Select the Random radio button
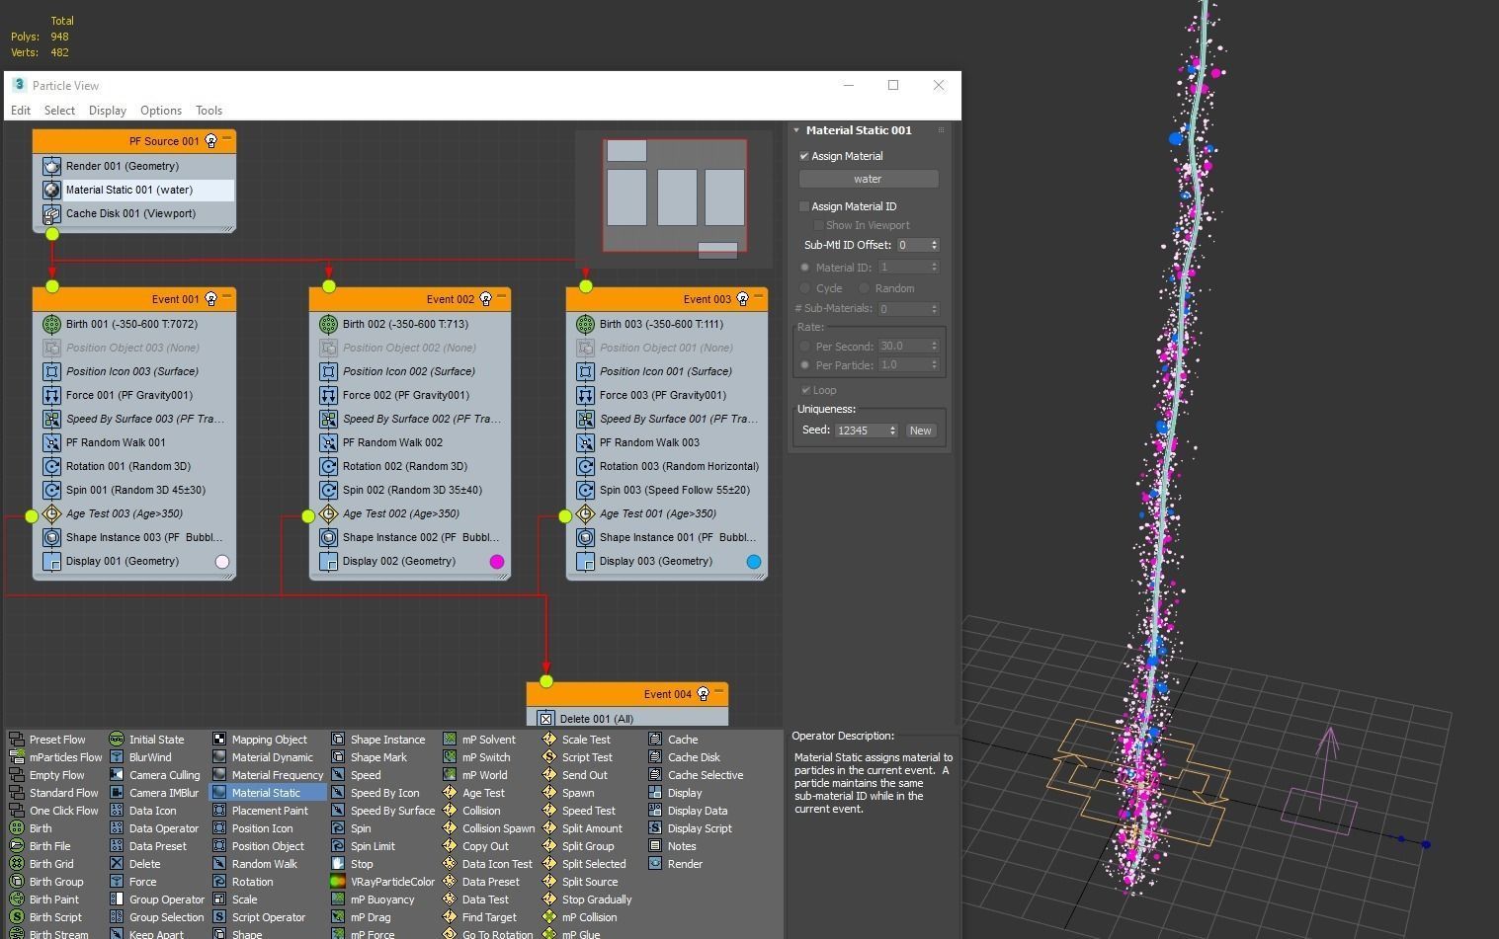Screen dimensions: 1499x939 point(864,288)
